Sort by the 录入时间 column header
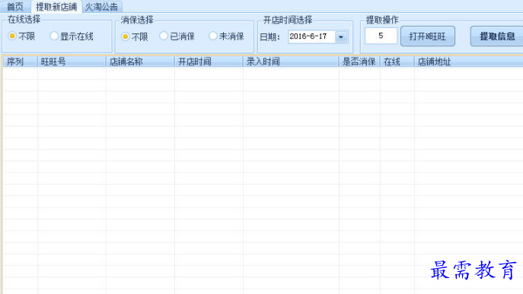The height and width of the screenshot is (294, 523). [291, 62]
